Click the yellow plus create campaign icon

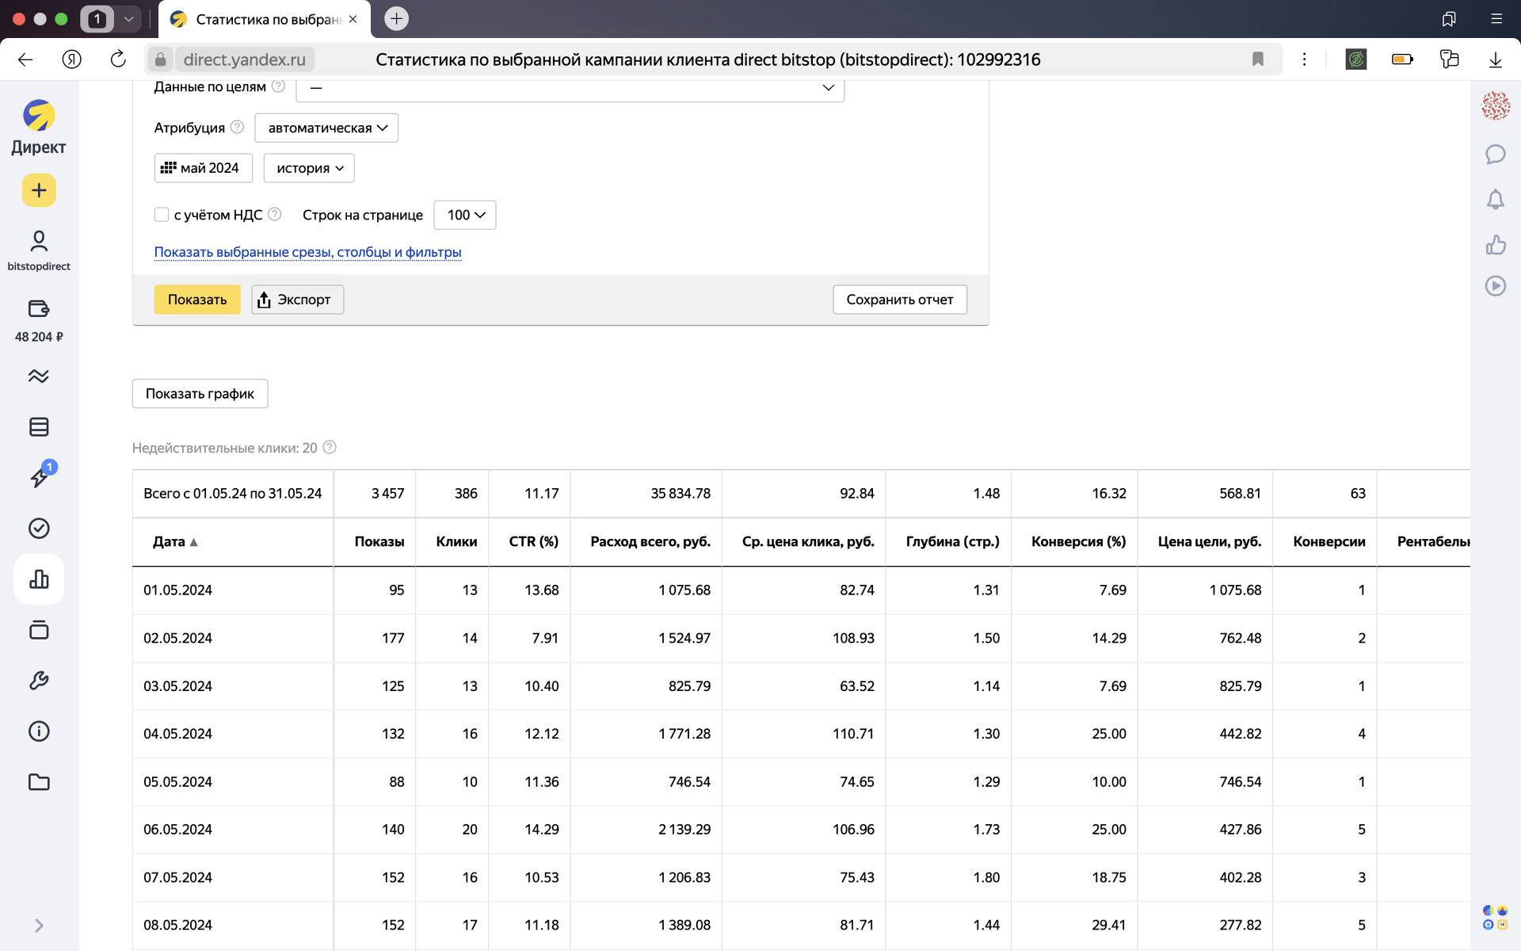(39, 190)
